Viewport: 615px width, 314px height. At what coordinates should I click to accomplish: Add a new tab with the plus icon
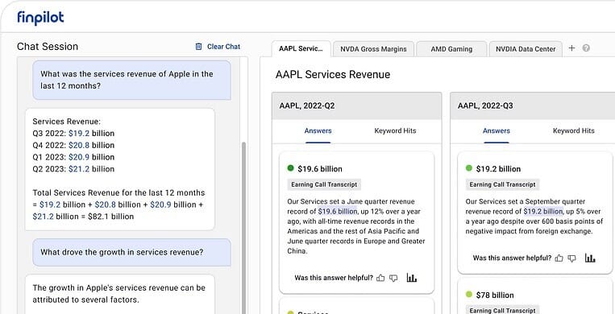(571, 48)
